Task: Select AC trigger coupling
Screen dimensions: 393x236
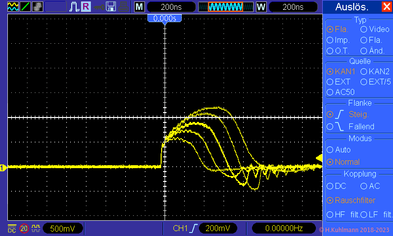Action: (x=364, y=186)
